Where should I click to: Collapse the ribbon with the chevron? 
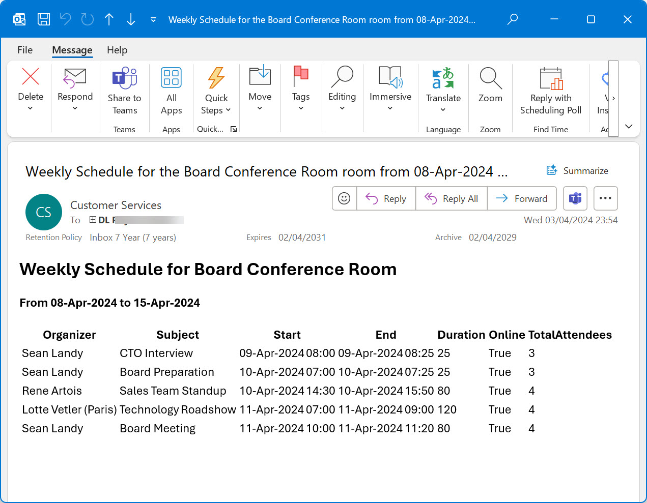click(628, 126)
